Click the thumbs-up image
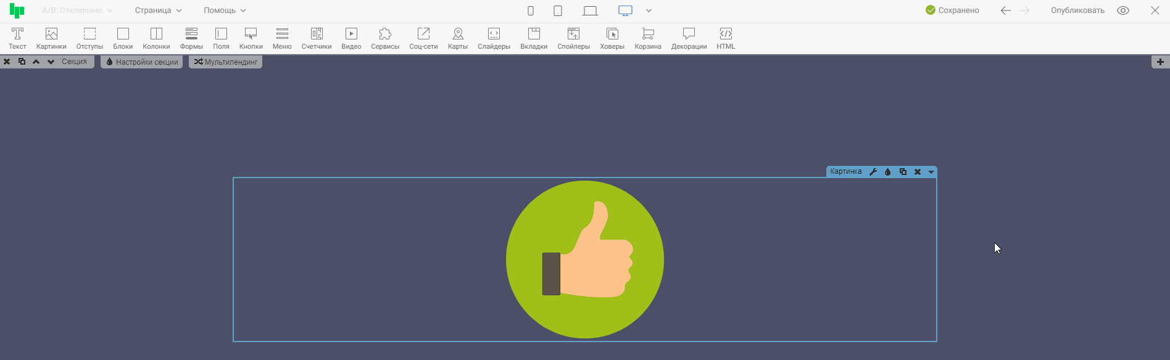The image size is (1170, 360). (585, 260)
